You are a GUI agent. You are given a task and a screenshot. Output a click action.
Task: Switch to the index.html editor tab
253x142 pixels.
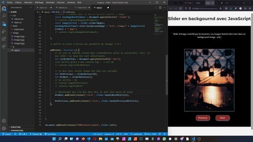tap(82, 7)
